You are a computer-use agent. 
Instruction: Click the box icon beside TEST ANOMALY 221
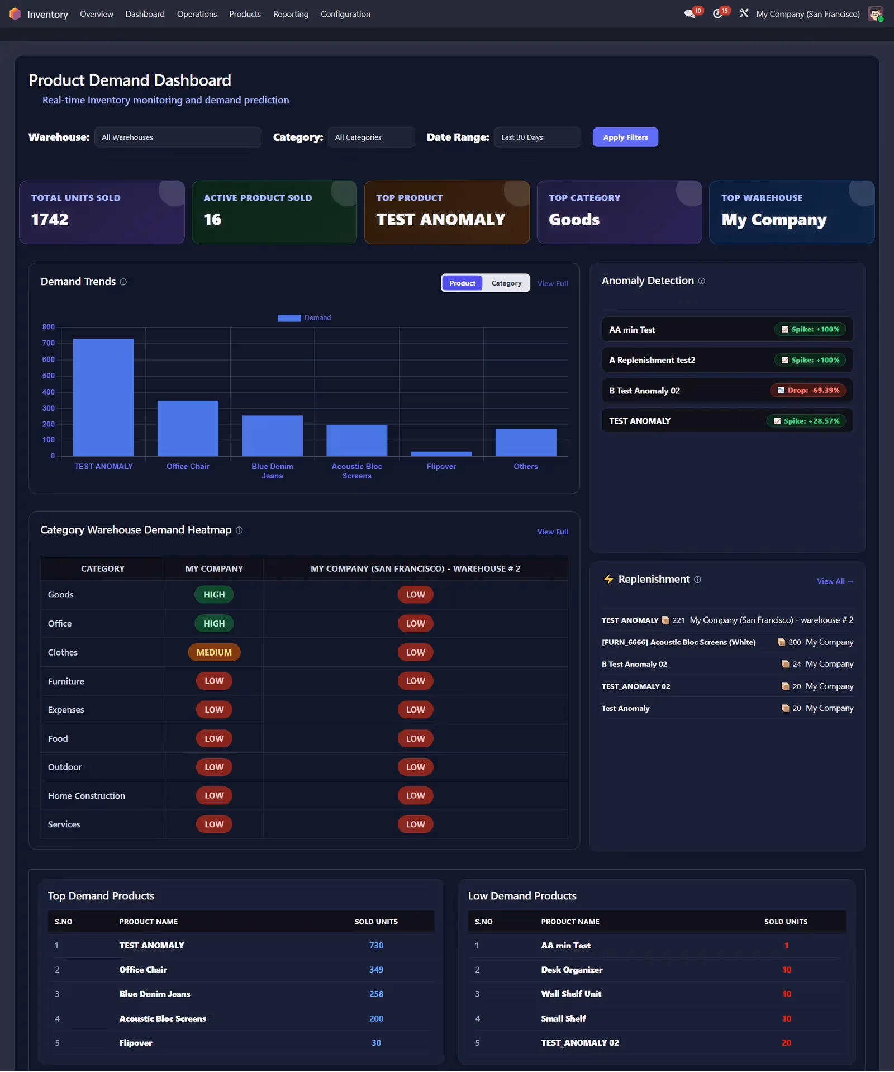pyautogui.click(x=665, y=620)
